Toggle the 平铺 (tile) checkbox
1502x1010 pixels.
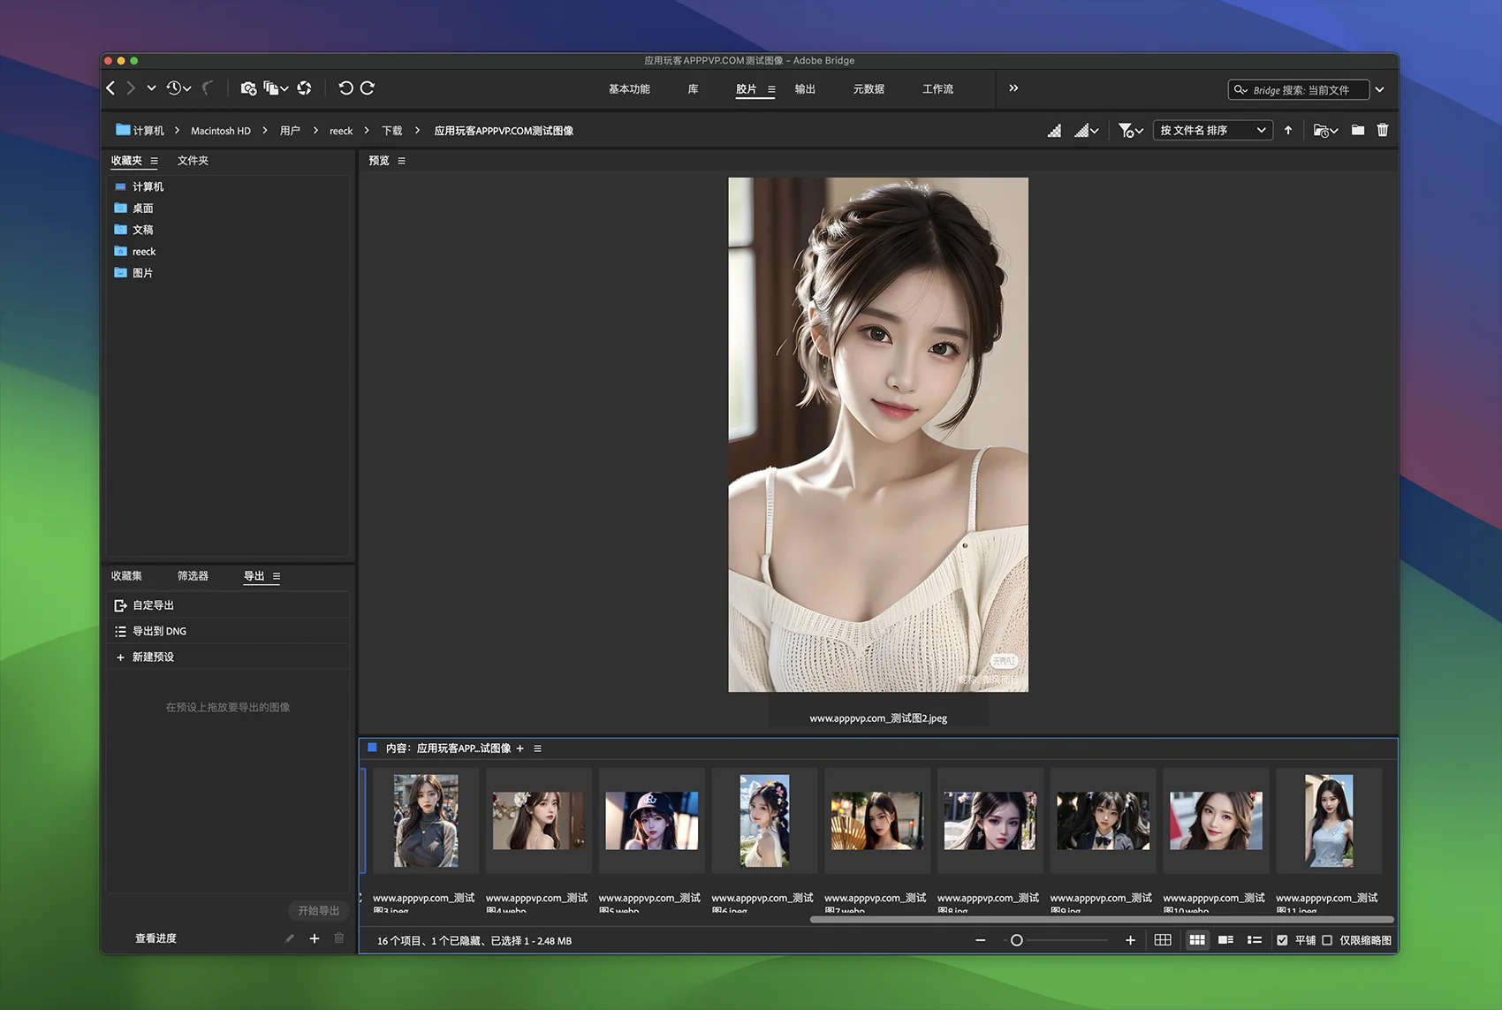tap(1282, 940)
